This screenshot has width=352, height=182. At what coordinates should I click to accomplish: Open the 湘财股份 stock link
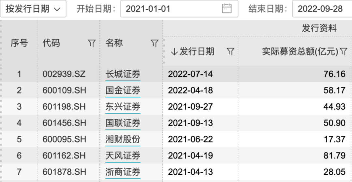coord(123,139)
